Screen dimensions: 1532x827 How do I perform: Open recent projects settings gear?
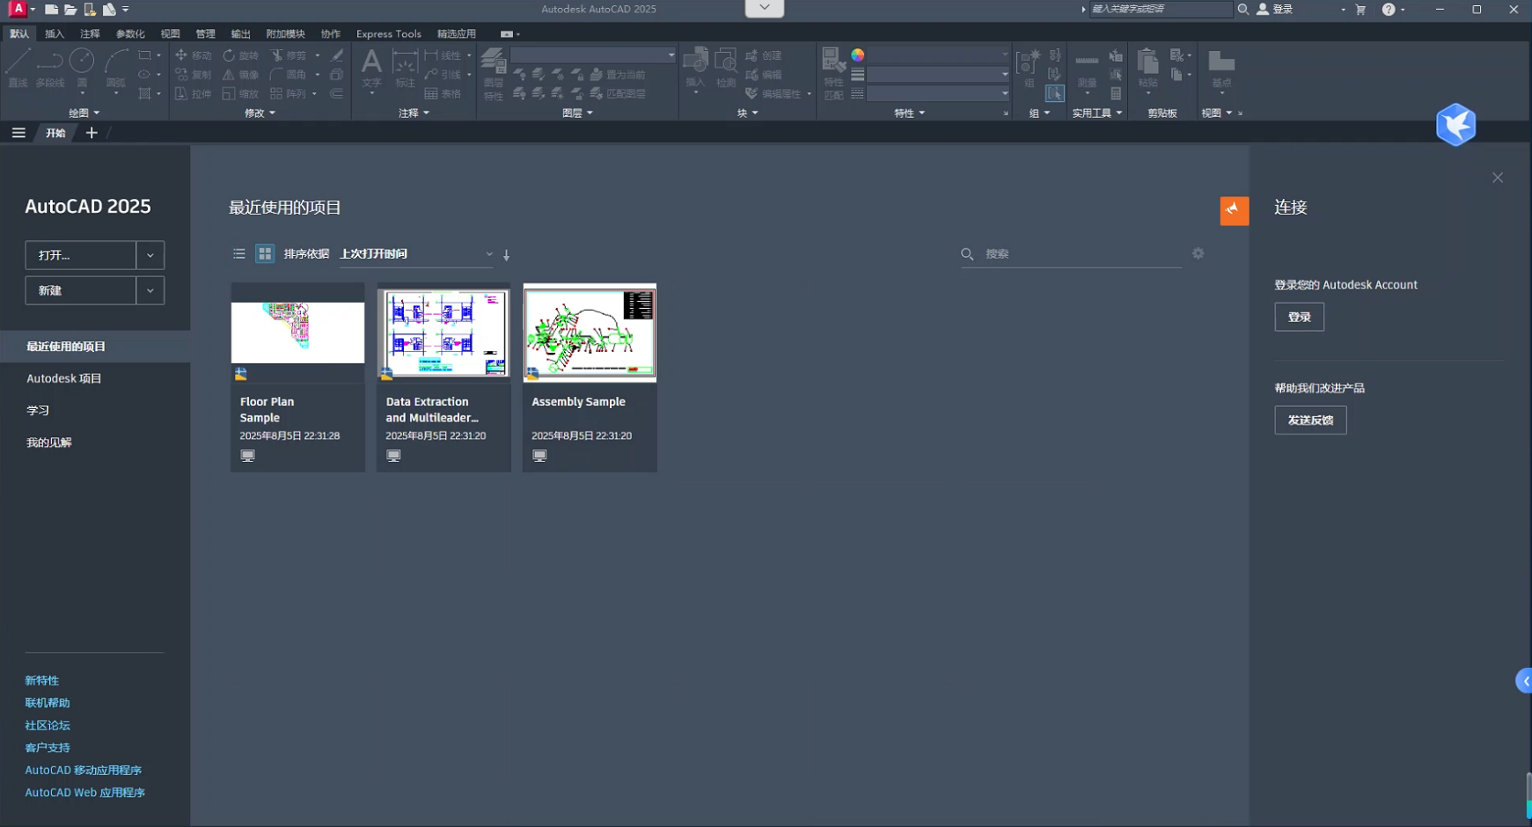pyautogui.click(x=1198, y=253)
